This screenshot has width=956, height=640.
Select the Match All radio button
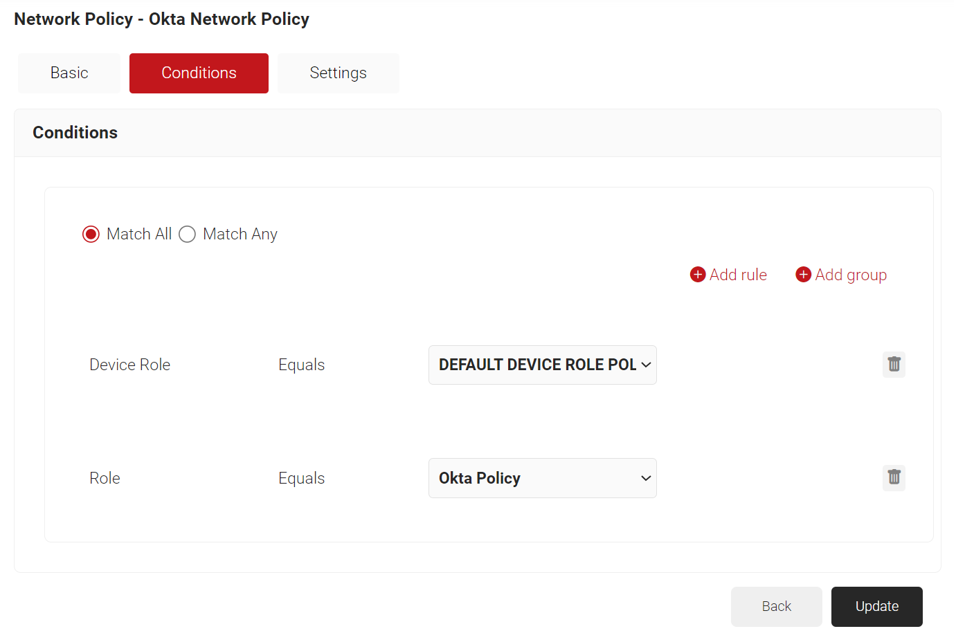(x=91, y=235)
